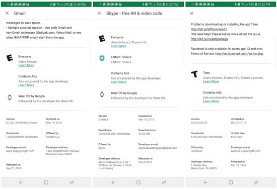Screen dimensions: 277x190
Task: Open Learn More under Gmail's Contains Ads
Action: click(26, 85)
